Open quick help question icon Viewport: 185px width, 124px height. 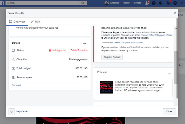point(175,3)
